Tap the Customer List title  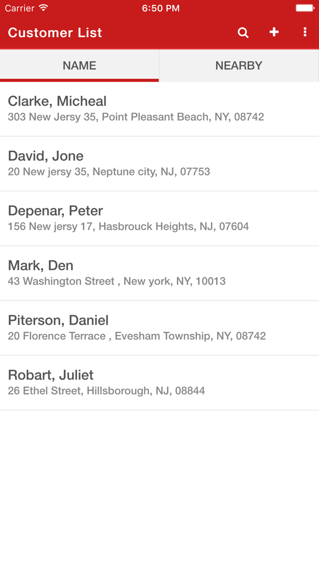55,32
